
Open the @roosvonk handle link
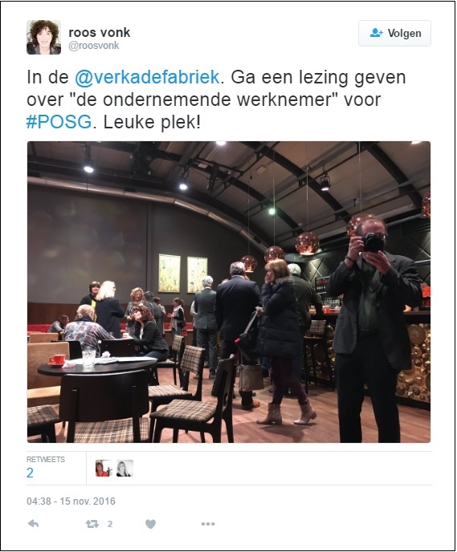coord(94,46)
